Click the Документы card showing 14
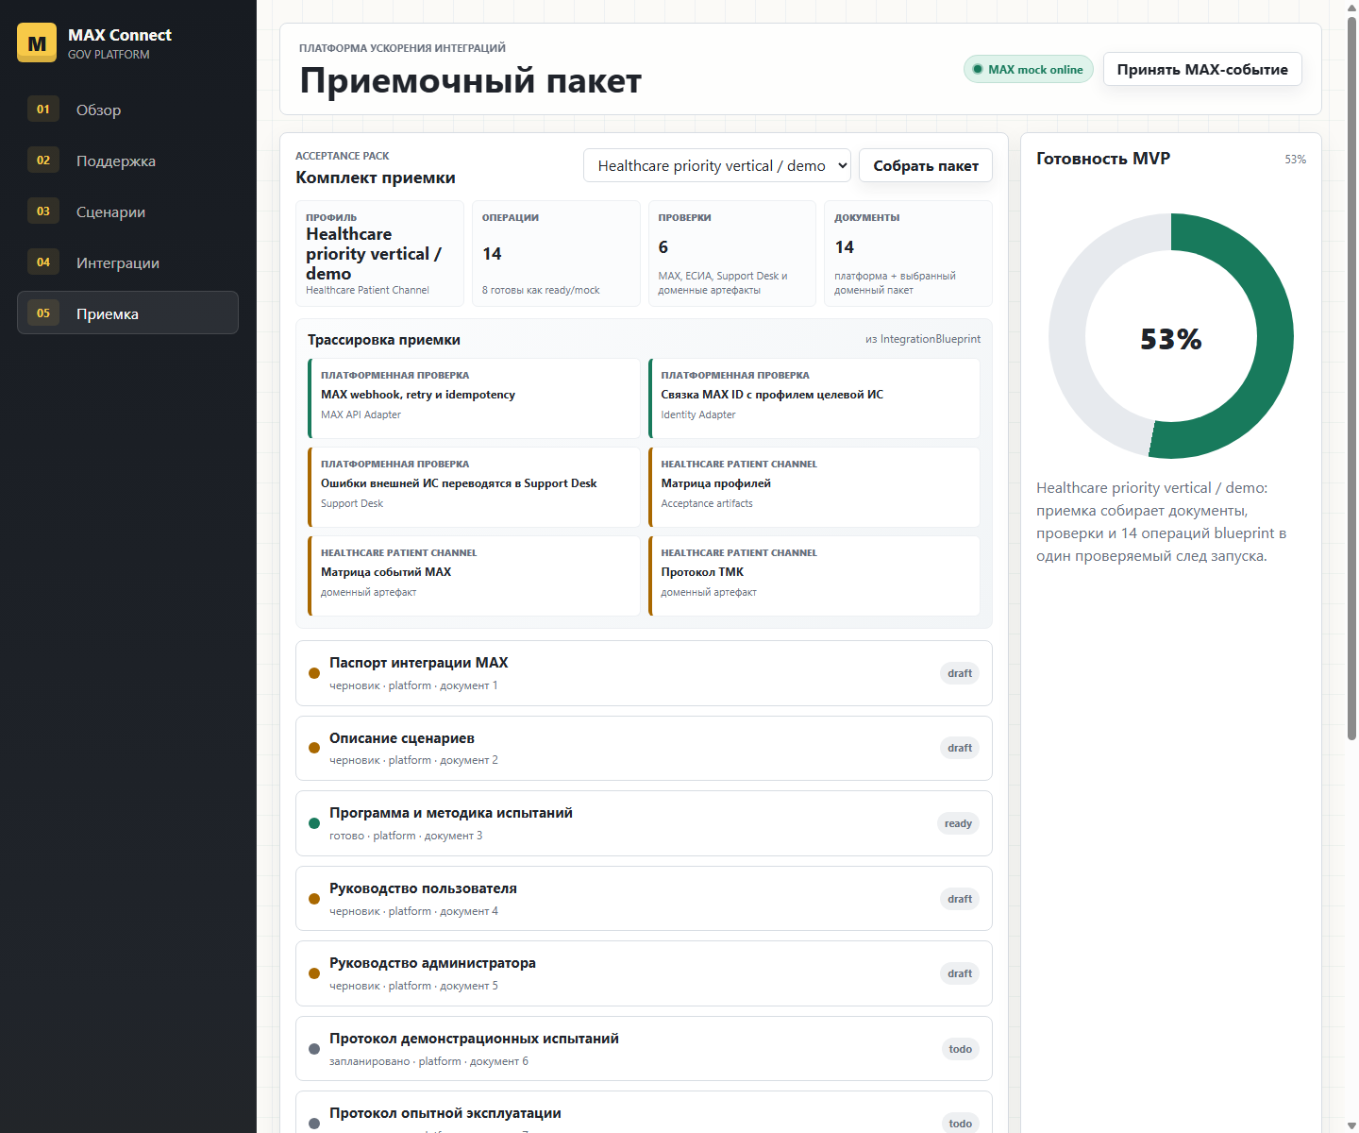The image size is (1359, 1133). [x=908, y=253]
